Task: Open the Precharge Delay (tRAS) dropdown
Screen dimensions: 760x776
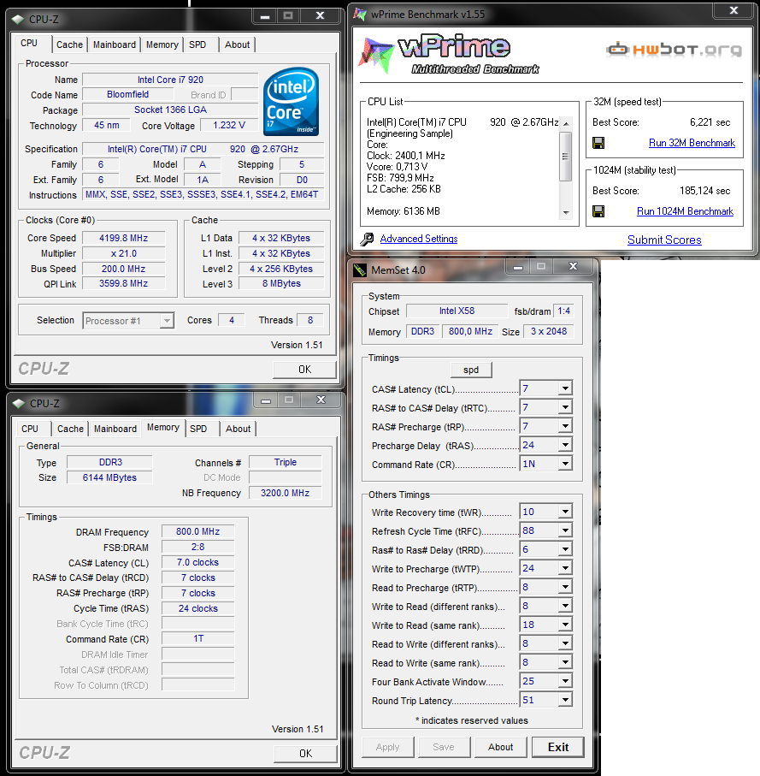Action: 565,445
